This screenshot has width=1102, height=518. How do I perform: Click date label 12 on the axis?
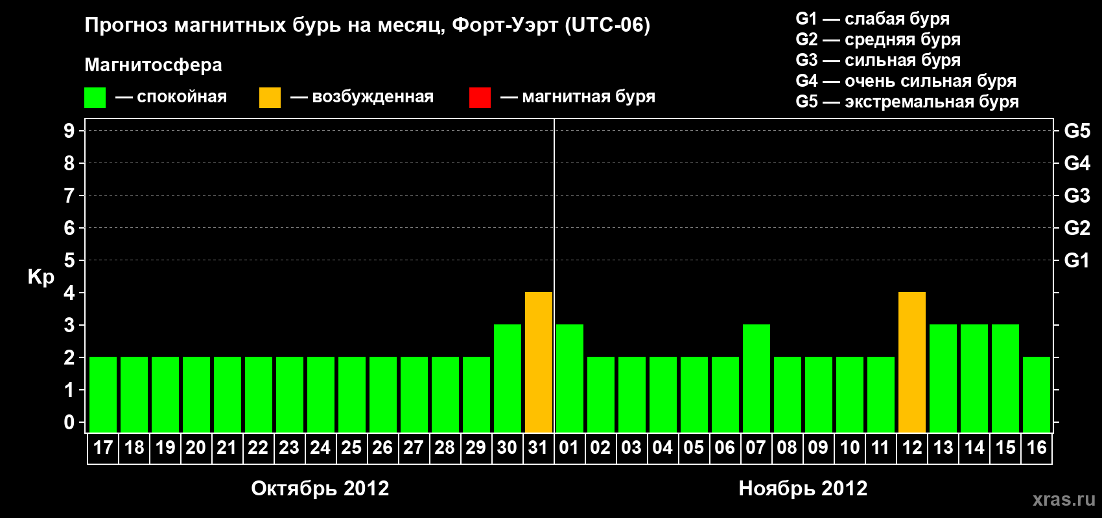tap(912, 447)
